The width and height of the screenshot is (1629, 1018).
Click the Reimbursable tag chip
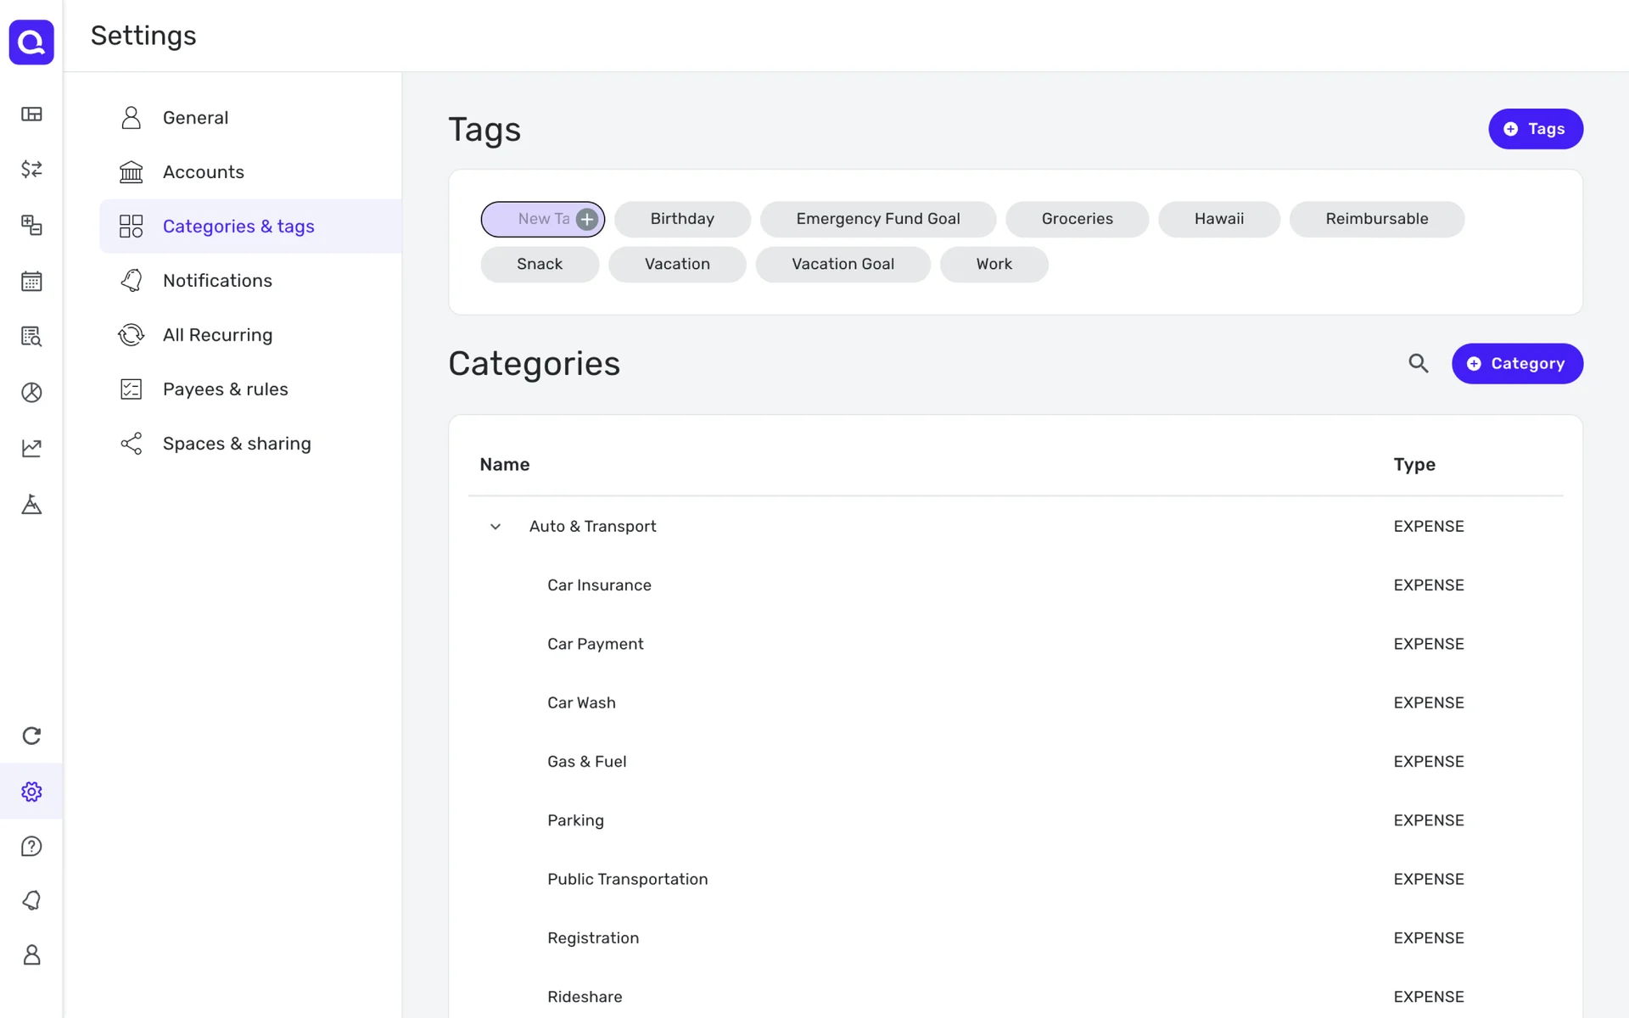(1376, 219)
